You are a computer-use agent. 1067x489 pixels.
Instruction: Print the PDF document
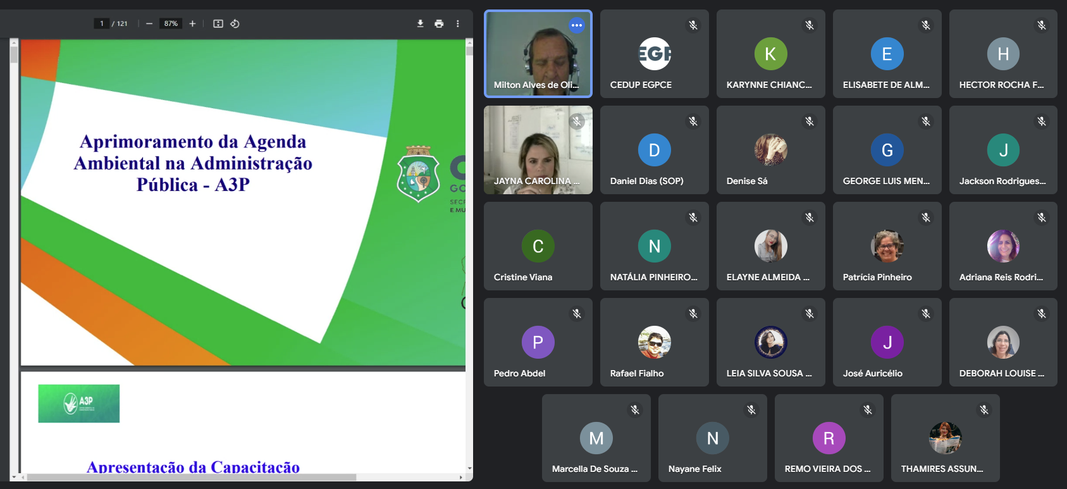point(439,23)
